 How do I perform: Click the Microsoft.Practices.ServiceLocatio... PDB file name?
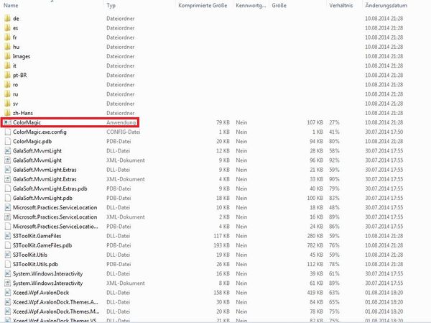pos(55,227)
